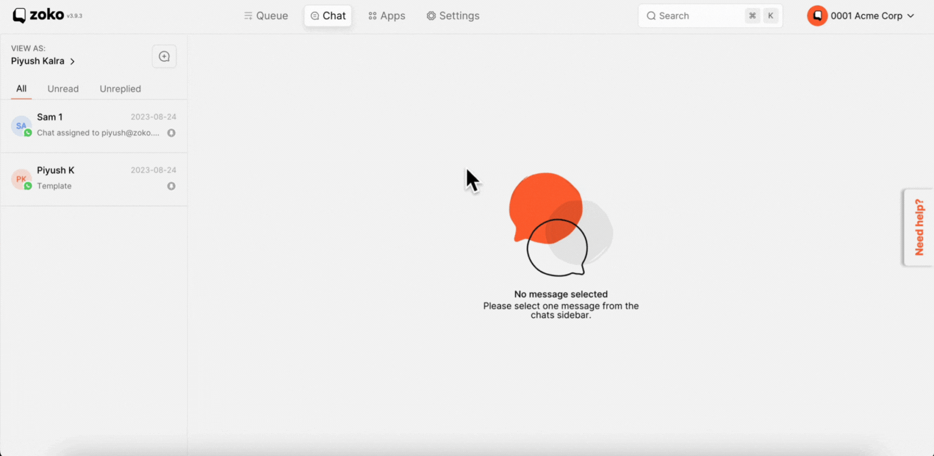This screenshot has width=934, height=456.
Task: Open the Apps section
Action: tap(387, 16)
